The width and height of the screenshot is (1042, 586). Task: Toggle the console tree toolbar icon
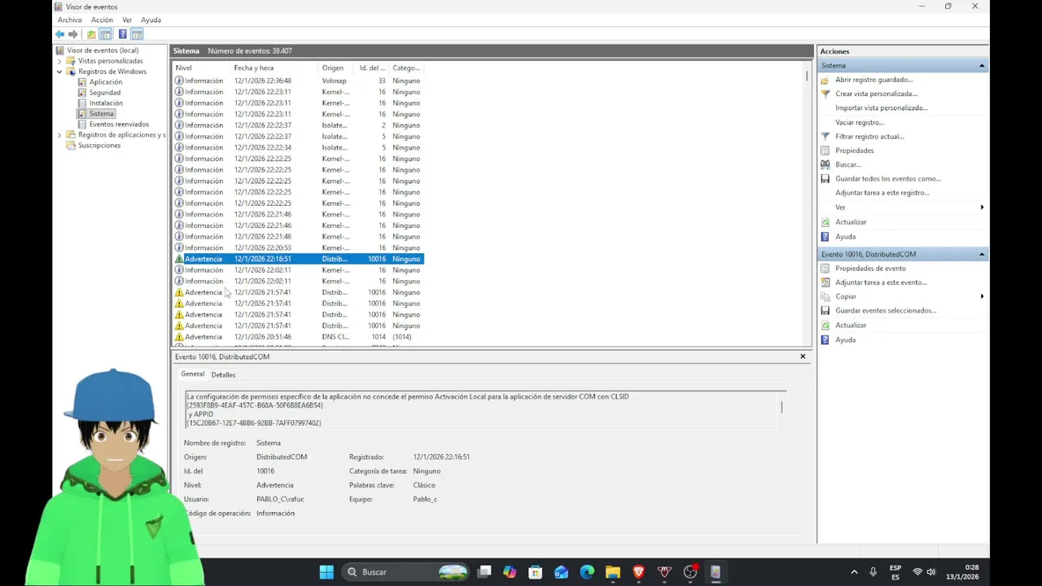(x=105, y=34)
